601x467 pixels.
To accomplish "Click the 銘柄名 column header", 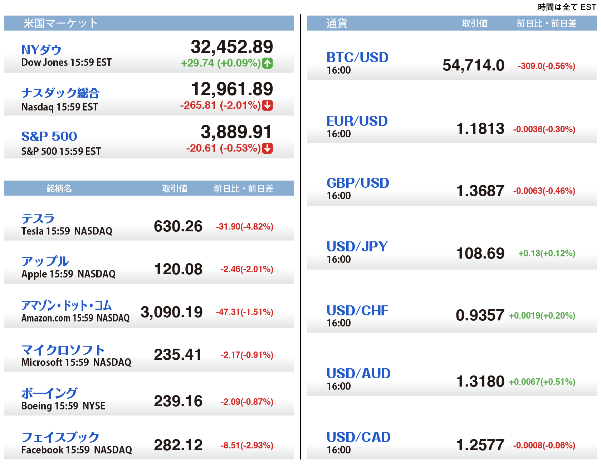I will tap(59, 188).
